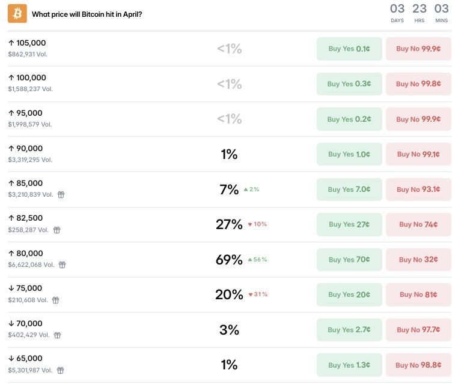Select the ↓ 75,000 outcome label
The width and height of the screenshot is (461, 388).
(26, 288)
